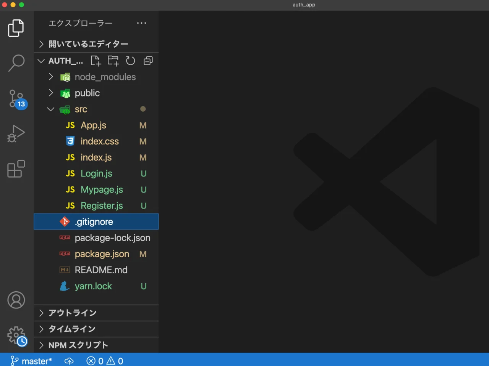Open the errors and warnings indicator
The height and width of the screenshot is (366, 489).
click(104, 361)
